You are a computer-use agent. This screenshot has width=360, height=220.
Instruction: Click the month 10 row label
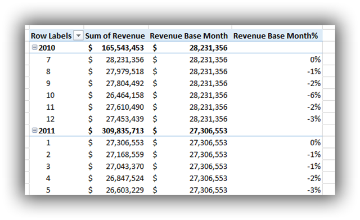(x=50, y=95)
